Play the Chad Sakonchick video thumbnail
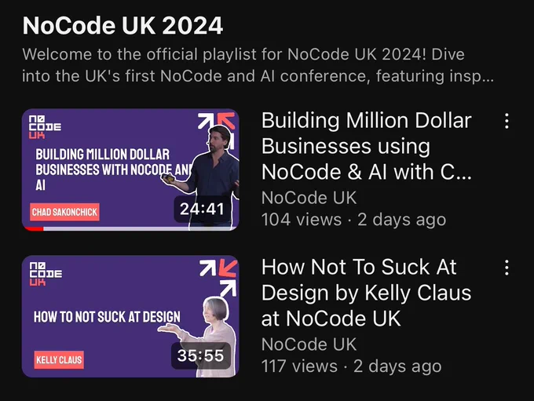 pyautogui.click(x=130, y=170)
